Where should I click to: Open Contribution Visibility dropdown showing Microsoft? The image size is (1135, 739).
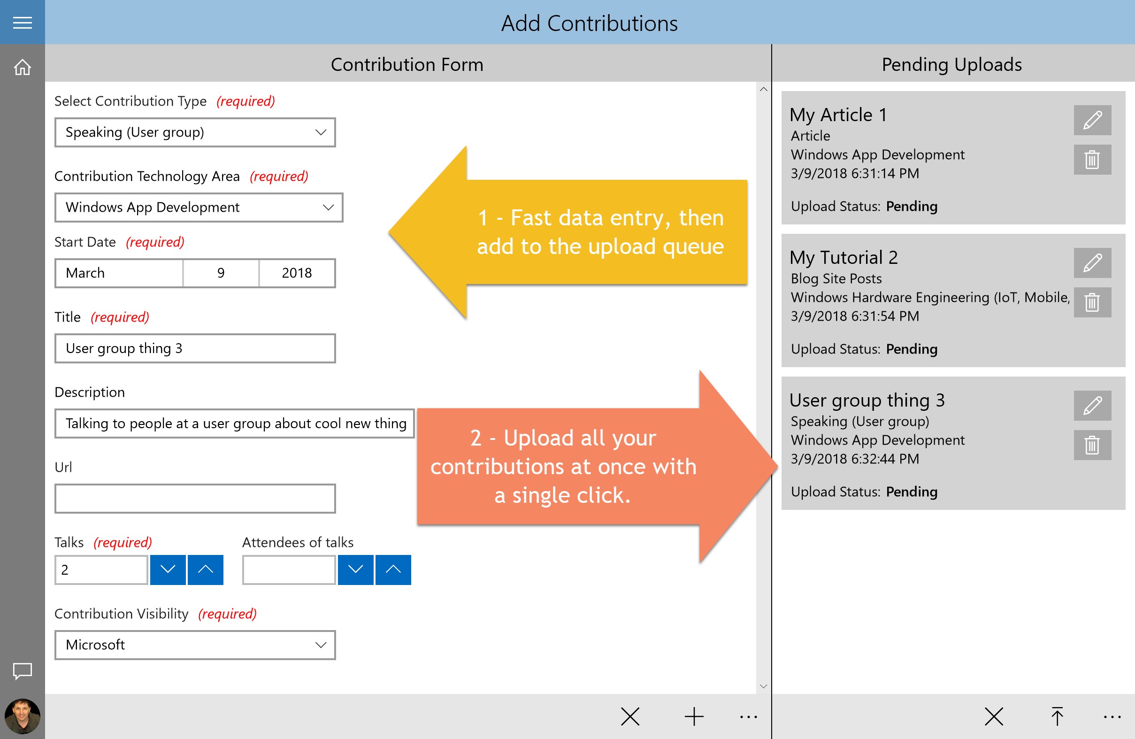(x=195, y=645)
